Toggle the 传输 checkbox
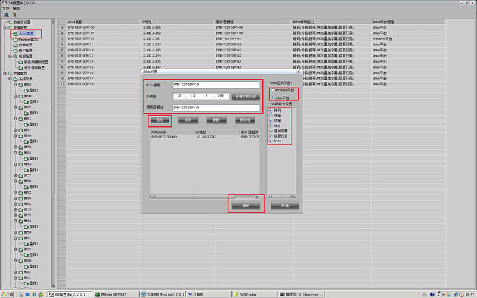Viewport: 477px width, 298px height. (x=271, y=116)
